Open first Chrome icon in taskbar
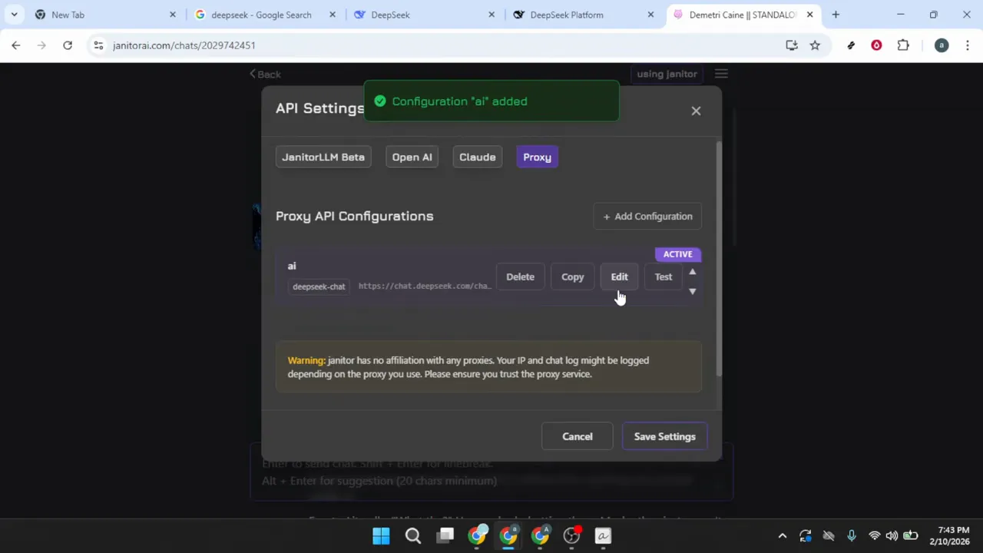 477,536
